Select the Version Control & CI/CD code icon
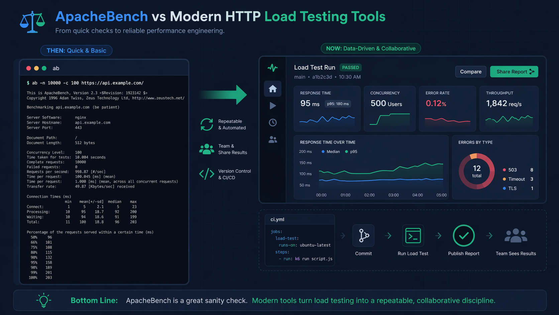The width and height of the screenshot is (559, 315). (x=206, y=174)
